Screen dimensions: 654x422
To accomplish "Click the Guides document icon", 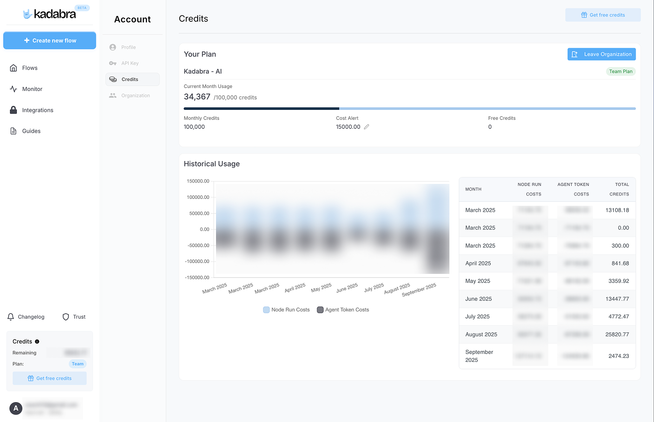I will click(x=13, y=131).
